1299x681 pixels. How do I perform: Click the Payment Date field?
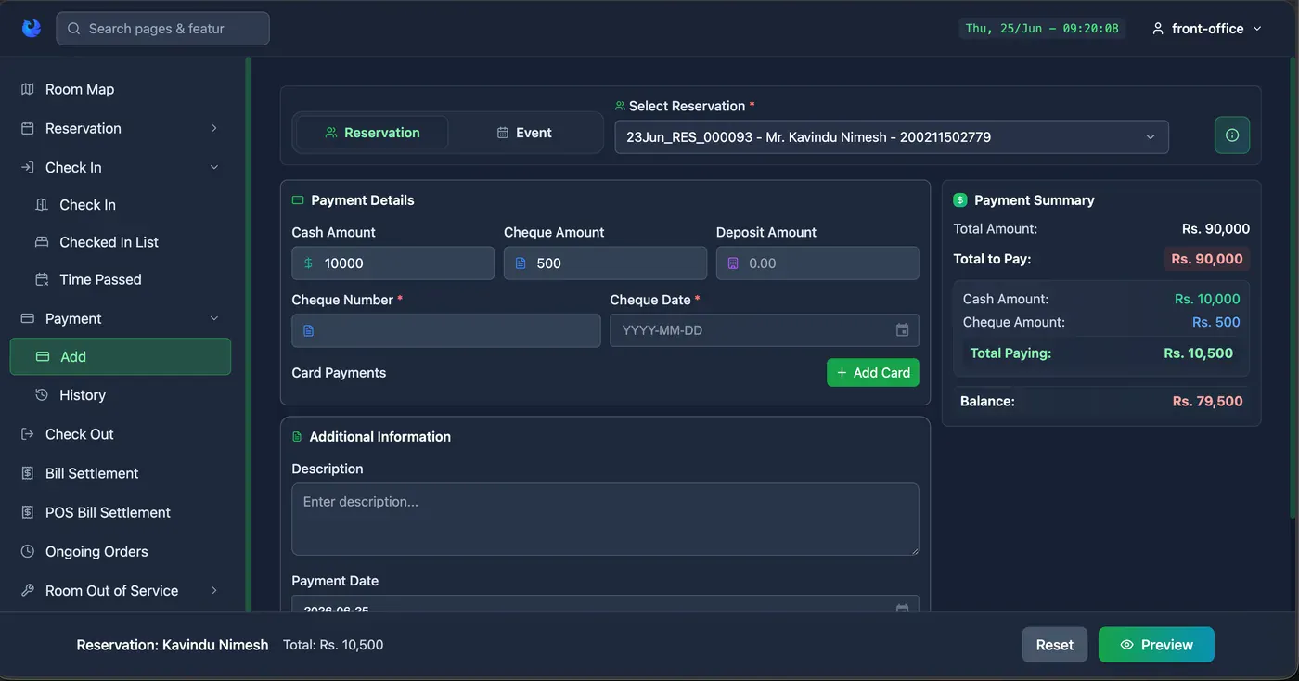tap(605, 605)
